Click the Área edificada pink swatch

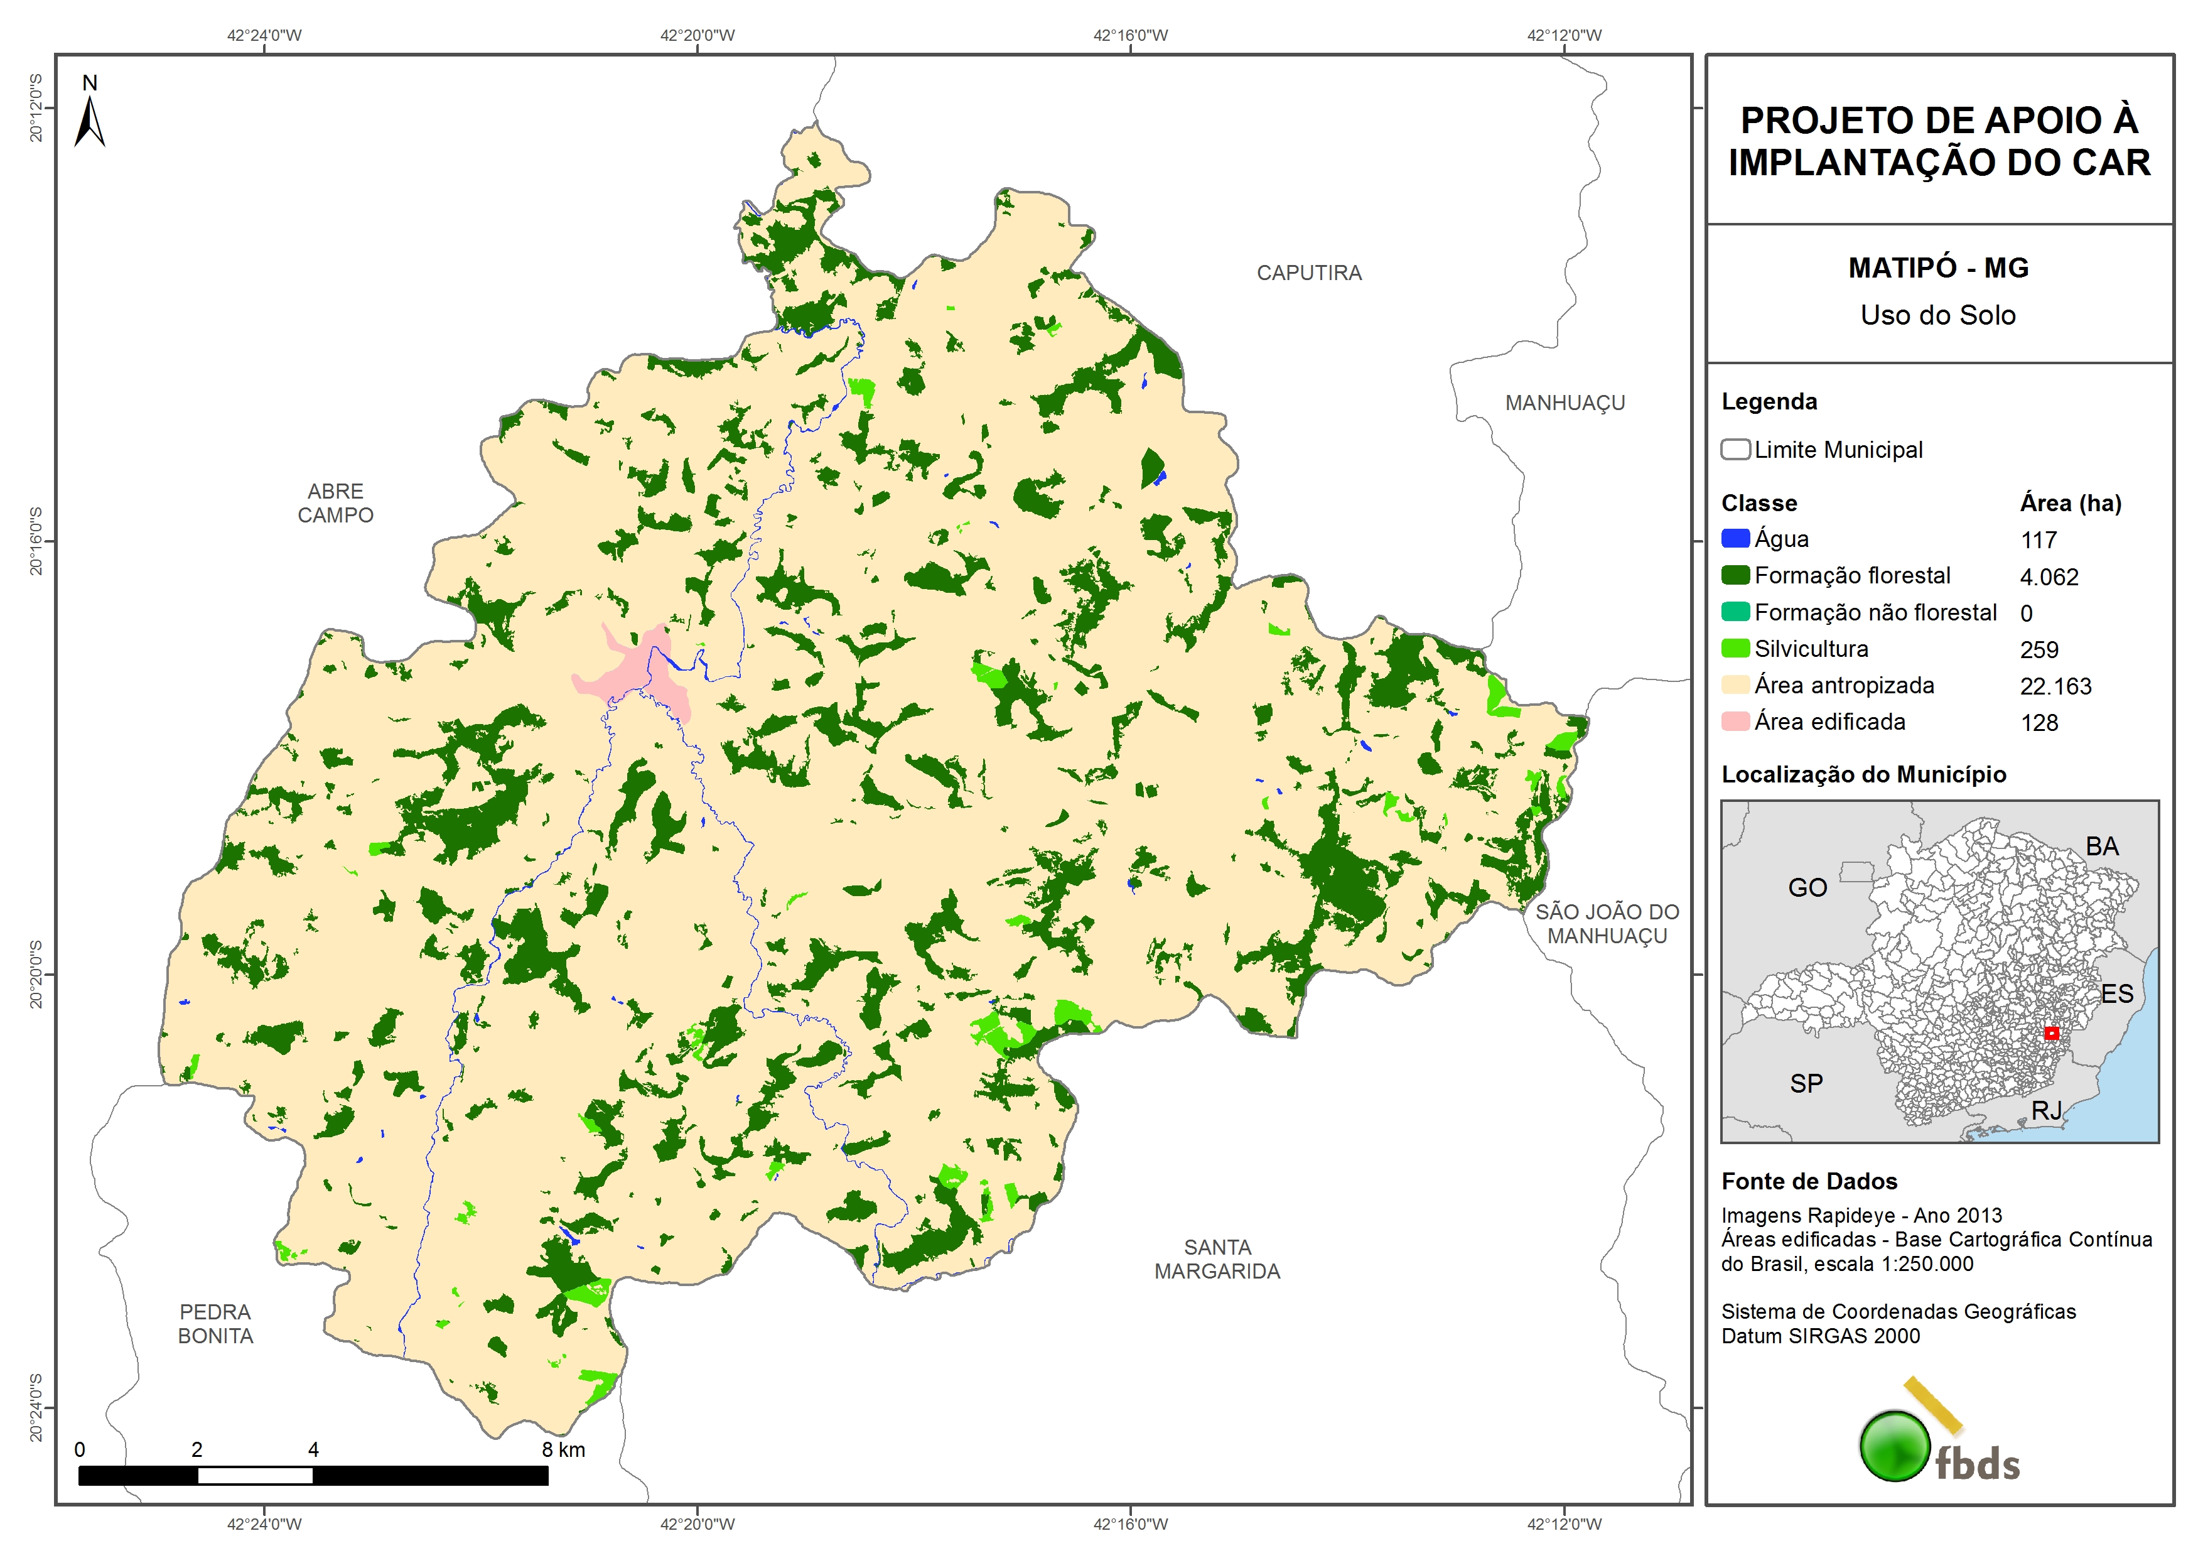coord(1735,721)
